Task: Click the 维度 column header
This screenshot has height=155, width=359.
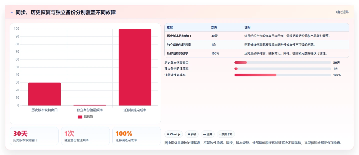Action: pyautogui.click(x=170, y=27)
